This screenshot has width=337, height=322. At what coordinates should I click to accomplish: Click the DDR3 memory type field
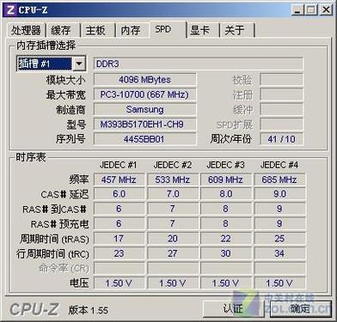pos(199,64)
